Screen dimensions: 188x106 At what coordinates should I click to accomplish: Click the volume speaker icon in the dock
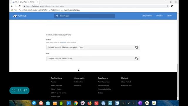(x=124, y=103)
